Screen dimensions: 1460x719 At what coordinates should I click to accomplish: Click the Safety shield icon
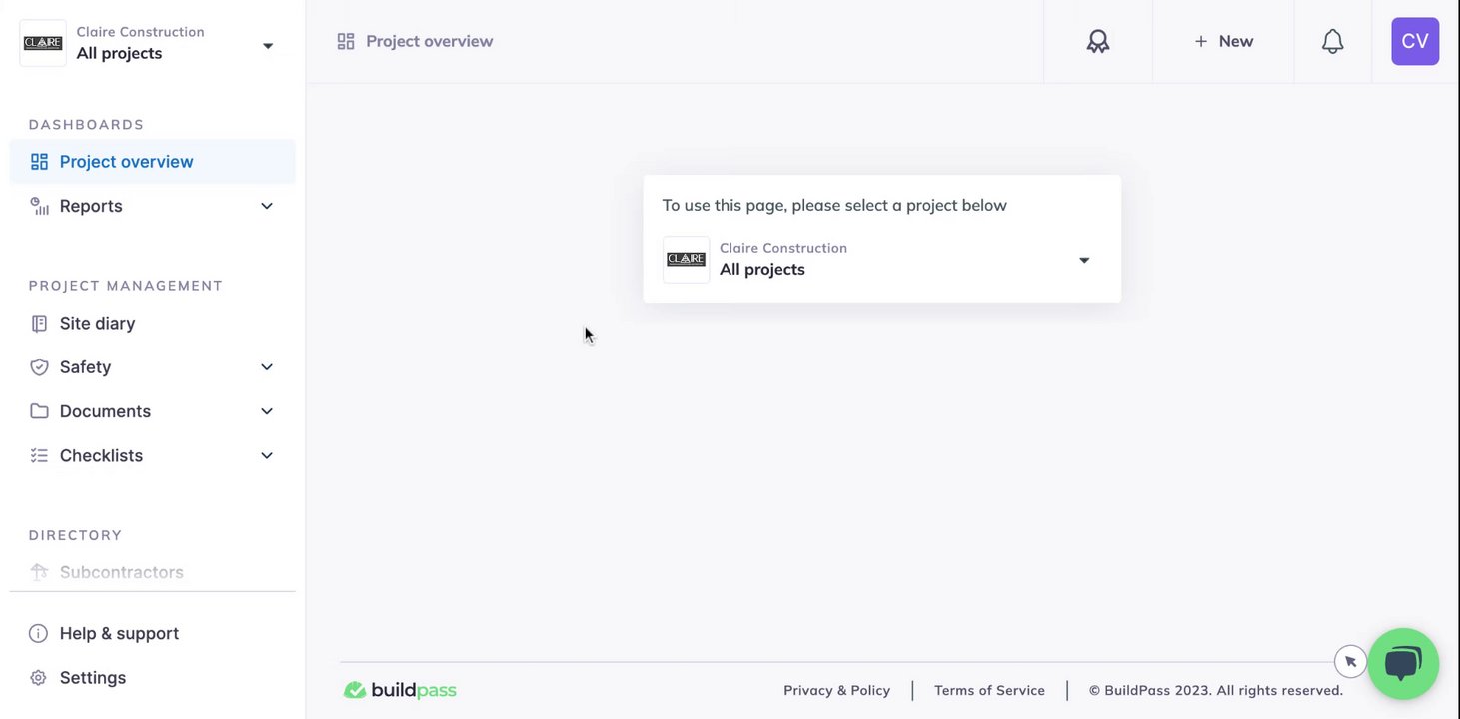click(39, 367)
